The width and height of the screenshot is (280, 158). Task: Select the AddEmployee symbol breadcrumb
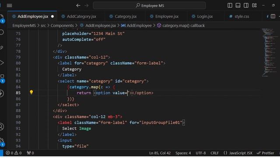coord(136,25)
